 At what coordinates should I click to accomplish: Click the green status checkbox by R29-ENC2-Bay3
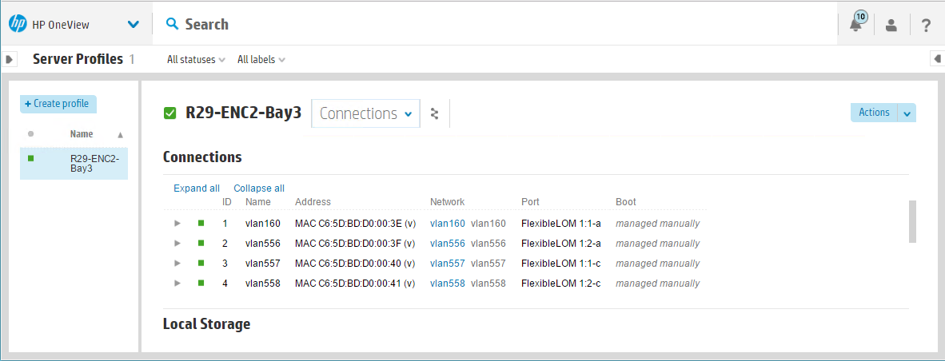tap(170, 113)
